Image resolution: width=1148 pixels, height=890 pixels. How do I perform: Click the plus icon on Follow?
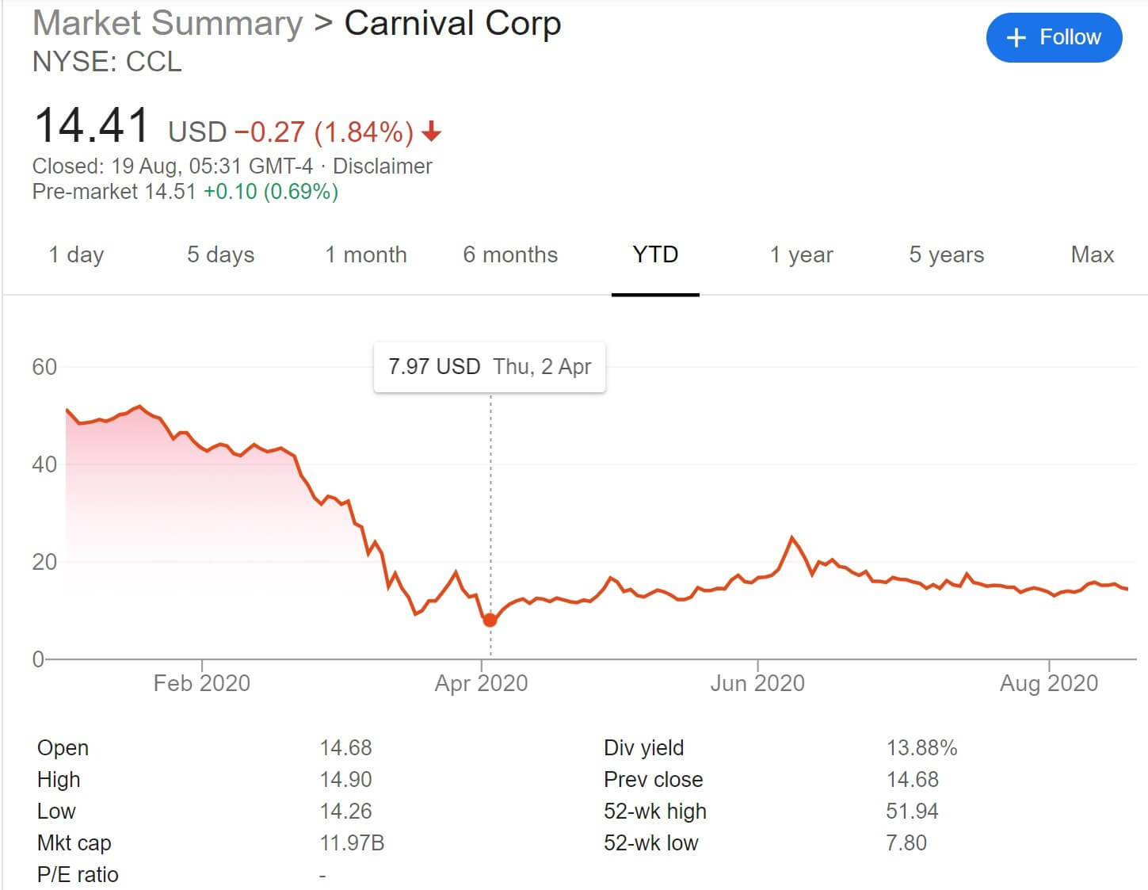[x=1016, y=38]
